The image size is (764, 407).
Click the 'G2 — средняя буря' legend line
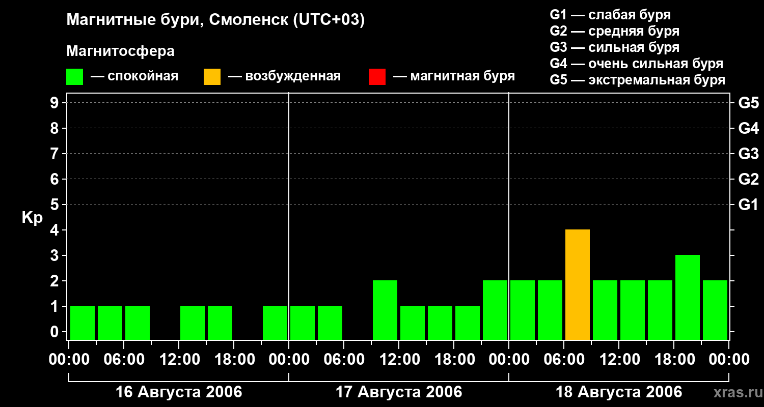[x=614, y=31]
